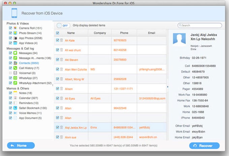229x156 pixels.
Task: Toggle the select-all checkbox in table header
Action: [58, 33]
